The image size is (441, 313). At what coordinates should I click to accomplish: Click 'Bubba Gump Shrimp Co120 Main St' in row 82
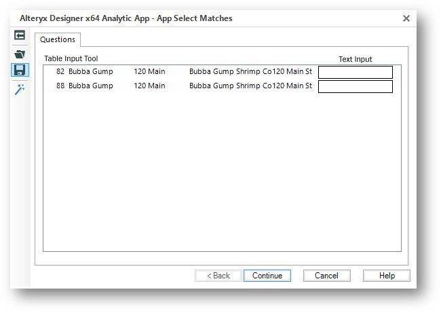click(x=250, y=72)
